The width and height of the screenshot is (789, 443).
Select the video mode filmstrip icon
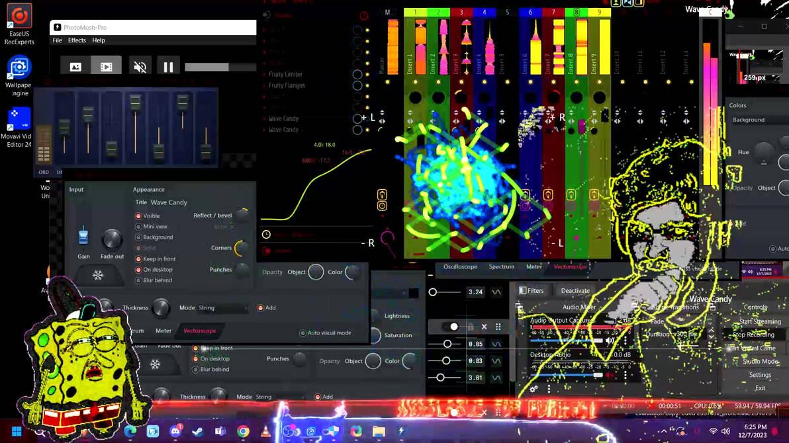(106, 66)
